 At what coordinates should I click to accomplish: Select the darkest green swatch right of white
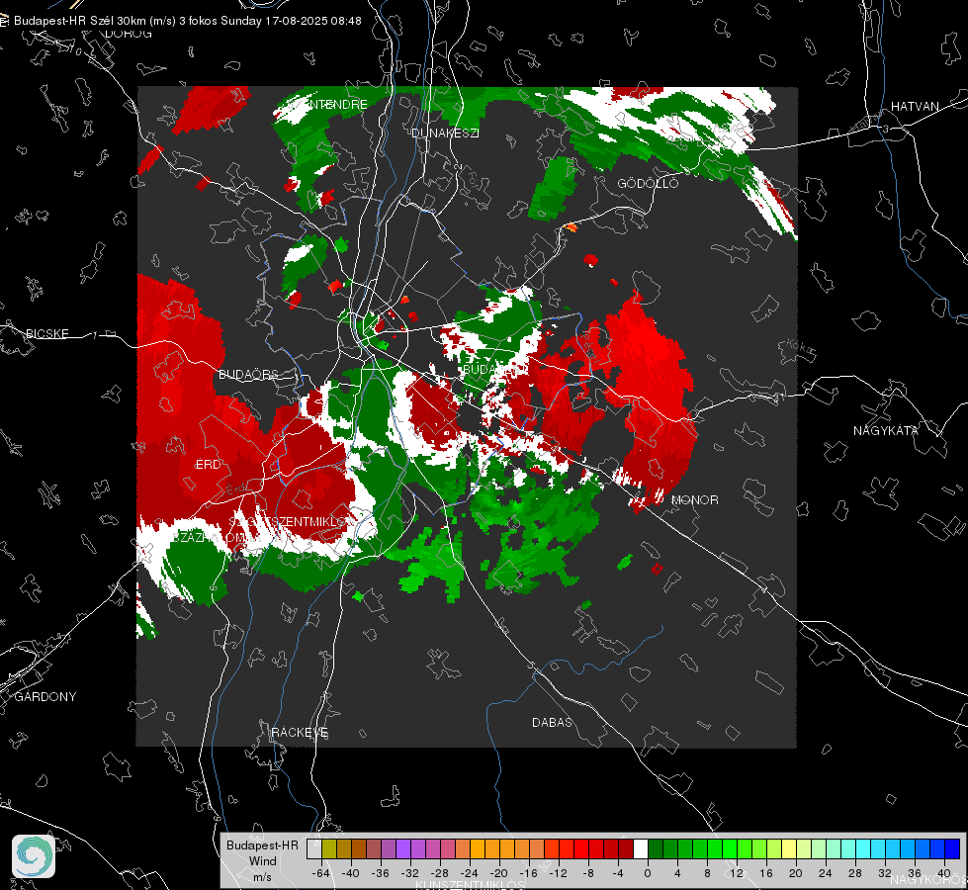pyautogui.click(x=656, y=848)
